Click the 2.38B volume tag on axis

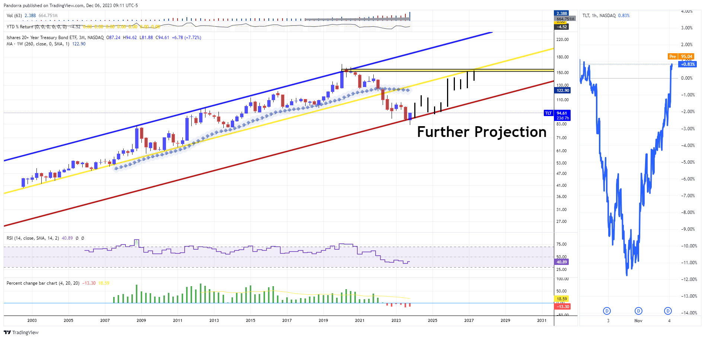coord(562,13)
